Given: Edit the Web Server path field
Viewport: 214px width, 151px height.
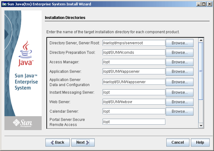Looking at the screenshot, I should [x=134, y=102].
